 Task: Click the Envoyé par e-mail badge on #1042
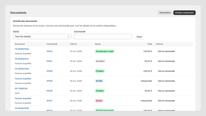(105, 51)
